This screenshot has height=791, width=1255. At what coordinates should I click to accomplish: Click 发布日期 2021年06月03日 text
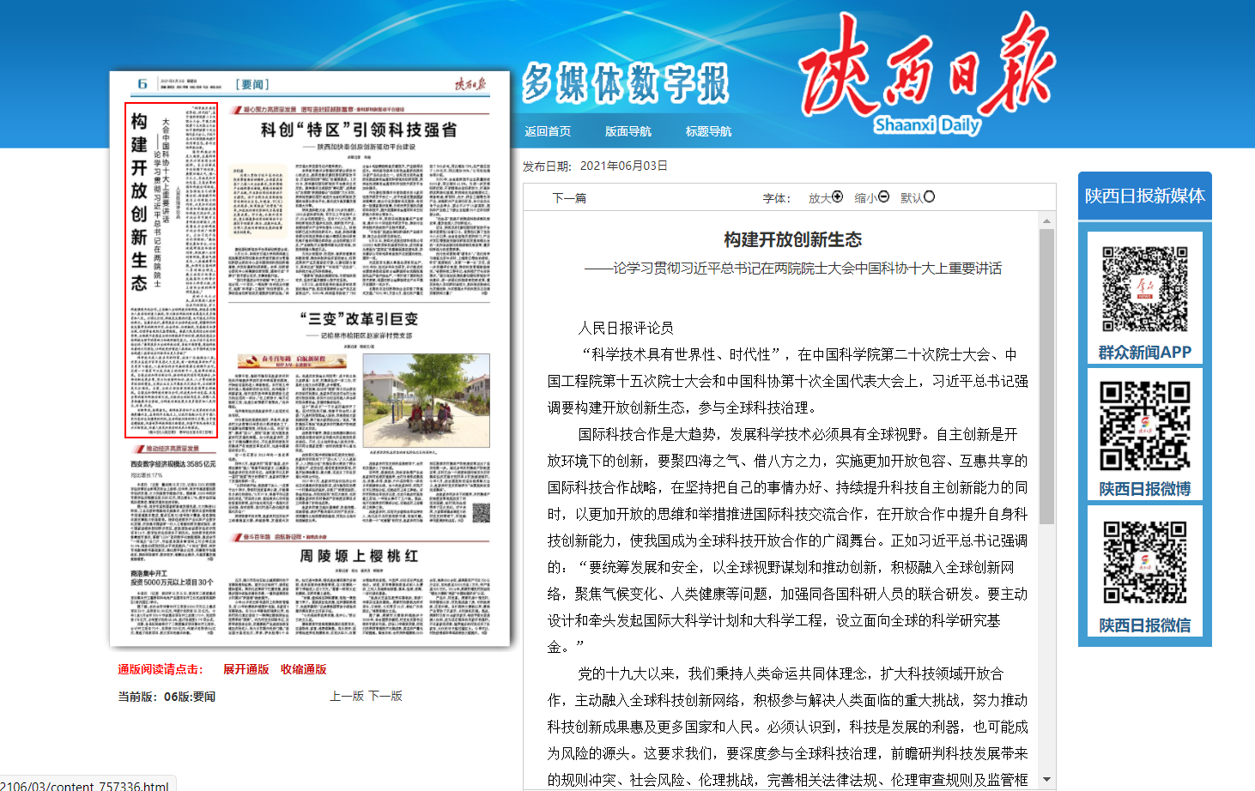[595, 166]
